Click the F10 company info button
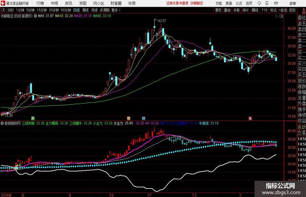 coord(264,10)
